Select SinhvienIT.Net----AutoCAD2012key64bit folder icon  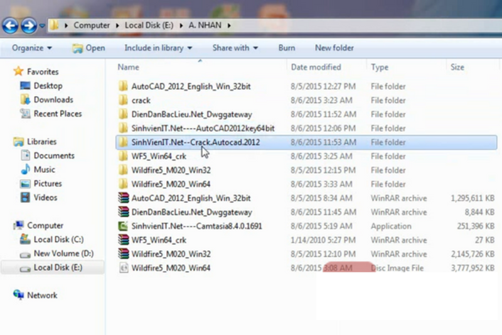123,128
